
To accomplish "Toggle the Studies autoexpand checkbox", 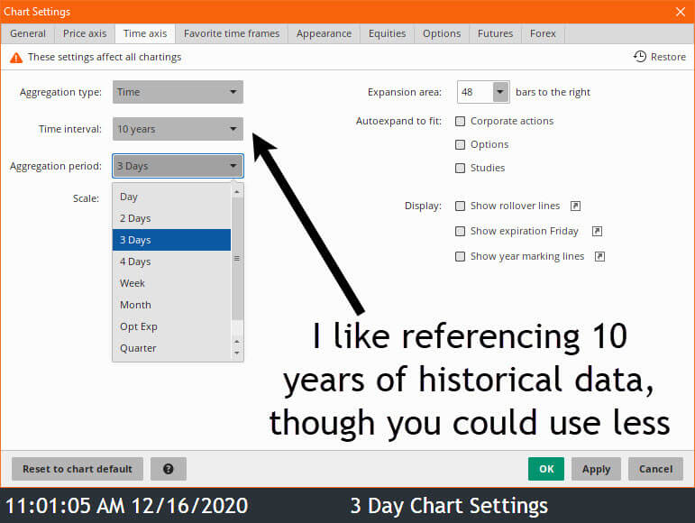I will pyautogui.click(x=461, y=168).
